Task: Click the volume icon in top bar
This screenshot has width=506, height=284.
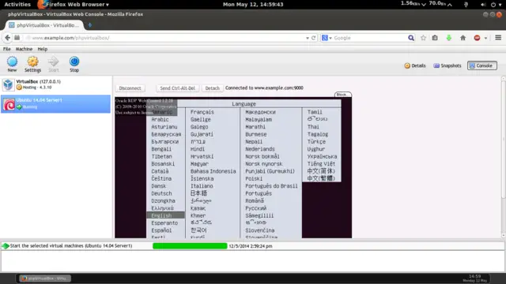Action: (483, 5)
